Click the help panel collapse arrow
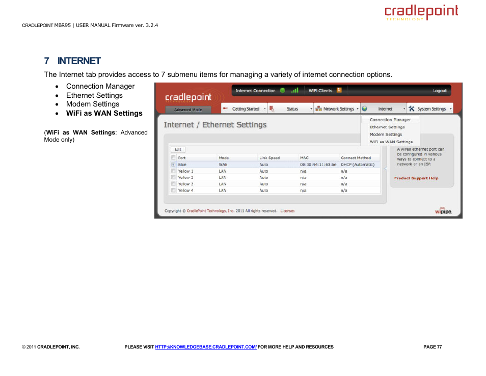The height and width of the screenshot is (376, 486). (386, 168)
